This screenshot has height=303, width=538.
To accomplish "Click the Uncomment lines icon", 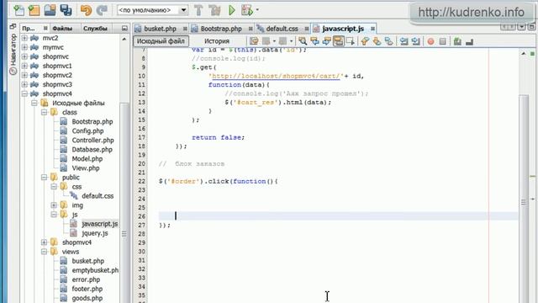I will coord(469,41).
